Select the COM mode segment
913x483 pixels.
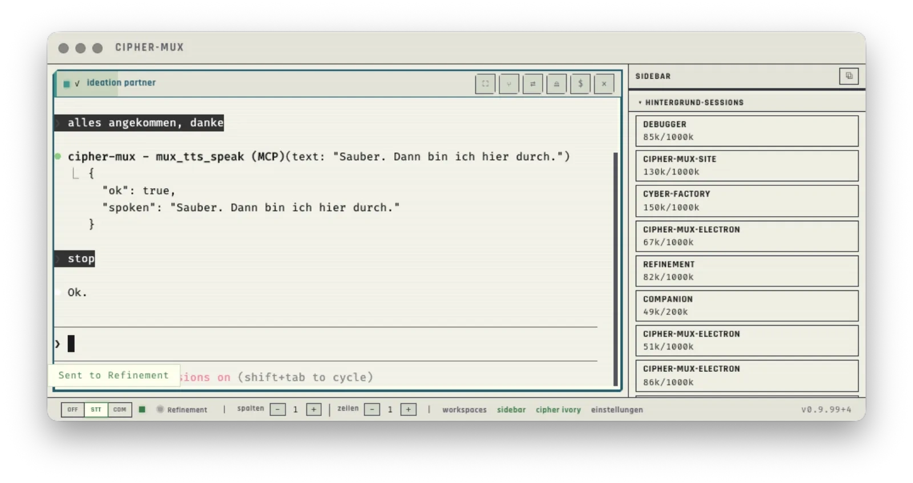[120, 409]
